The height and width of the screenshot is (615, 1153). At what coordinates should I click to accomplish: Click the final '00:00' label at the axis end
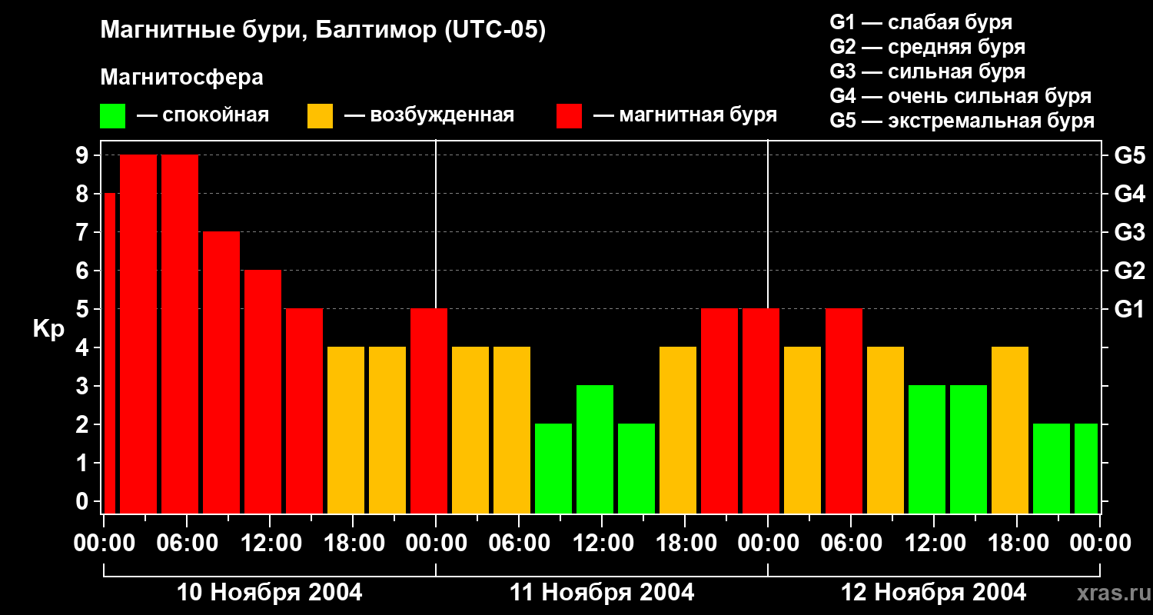click(1100, 543)
